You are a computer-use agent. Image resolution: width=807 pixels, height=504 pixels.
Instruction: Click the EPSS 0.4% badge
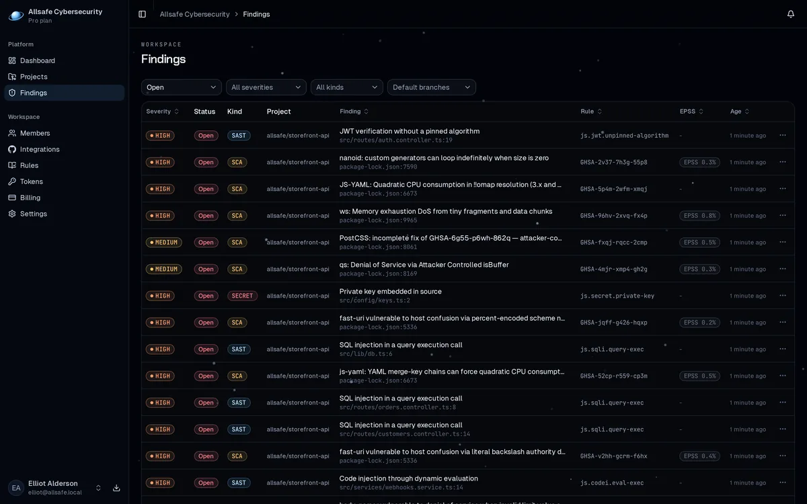point(699,456)
